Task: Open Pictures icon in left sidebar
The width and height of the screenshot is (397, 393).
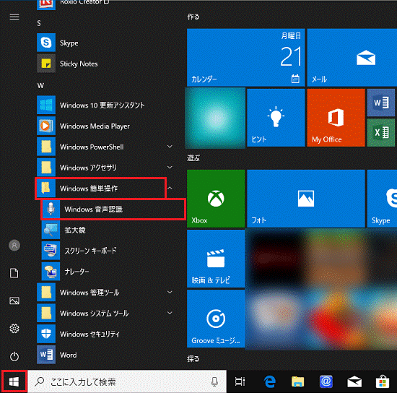Action: point(14,301)
